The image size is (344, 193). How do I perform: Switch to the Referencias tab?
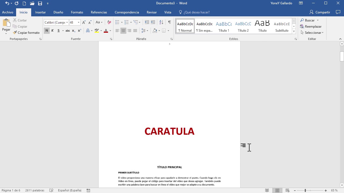click(99, 12)
